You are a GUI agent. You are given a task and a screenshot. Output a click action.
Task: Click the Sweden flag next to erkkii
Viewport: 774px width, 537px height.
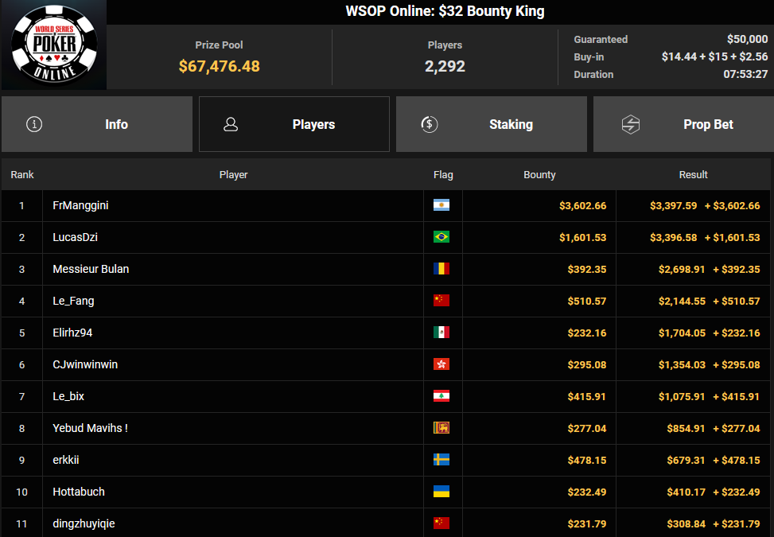click(441, 460)
